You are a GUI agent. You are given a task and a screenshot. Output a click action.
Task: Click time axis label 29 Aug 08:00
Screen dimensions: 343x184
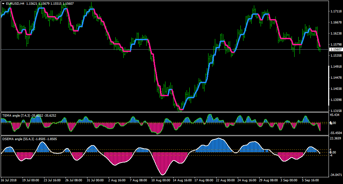(268, 180)
